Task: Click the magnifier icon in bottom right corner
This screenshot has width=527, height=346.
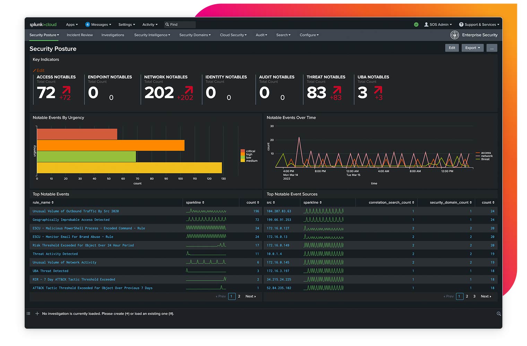Action: (x=499, y=314)
